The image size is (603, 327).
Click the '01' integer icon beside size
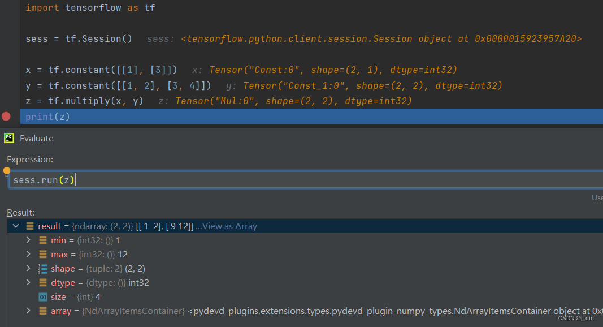tap(42, 296)
